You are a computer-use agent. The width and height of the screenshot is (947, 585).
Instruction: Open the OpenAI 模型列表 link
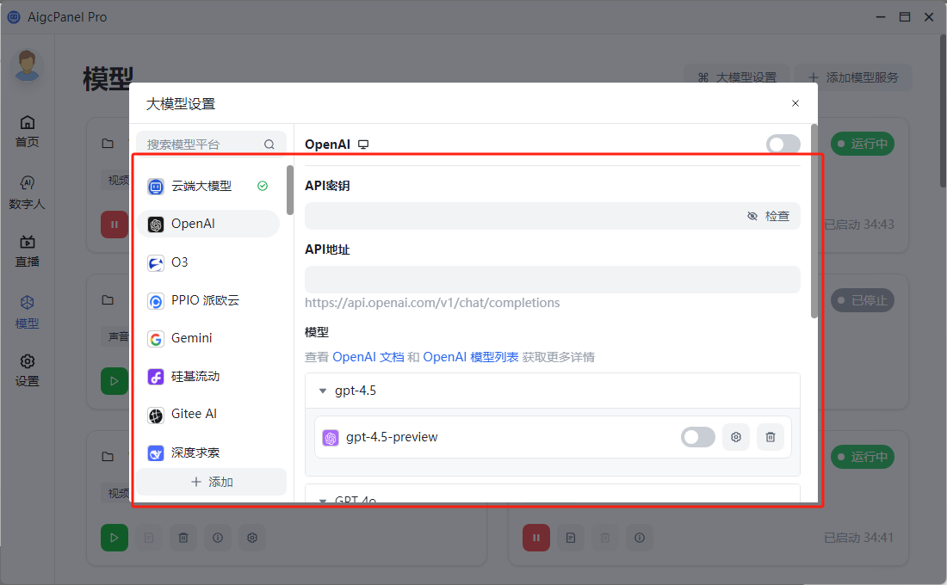(470, 357)
